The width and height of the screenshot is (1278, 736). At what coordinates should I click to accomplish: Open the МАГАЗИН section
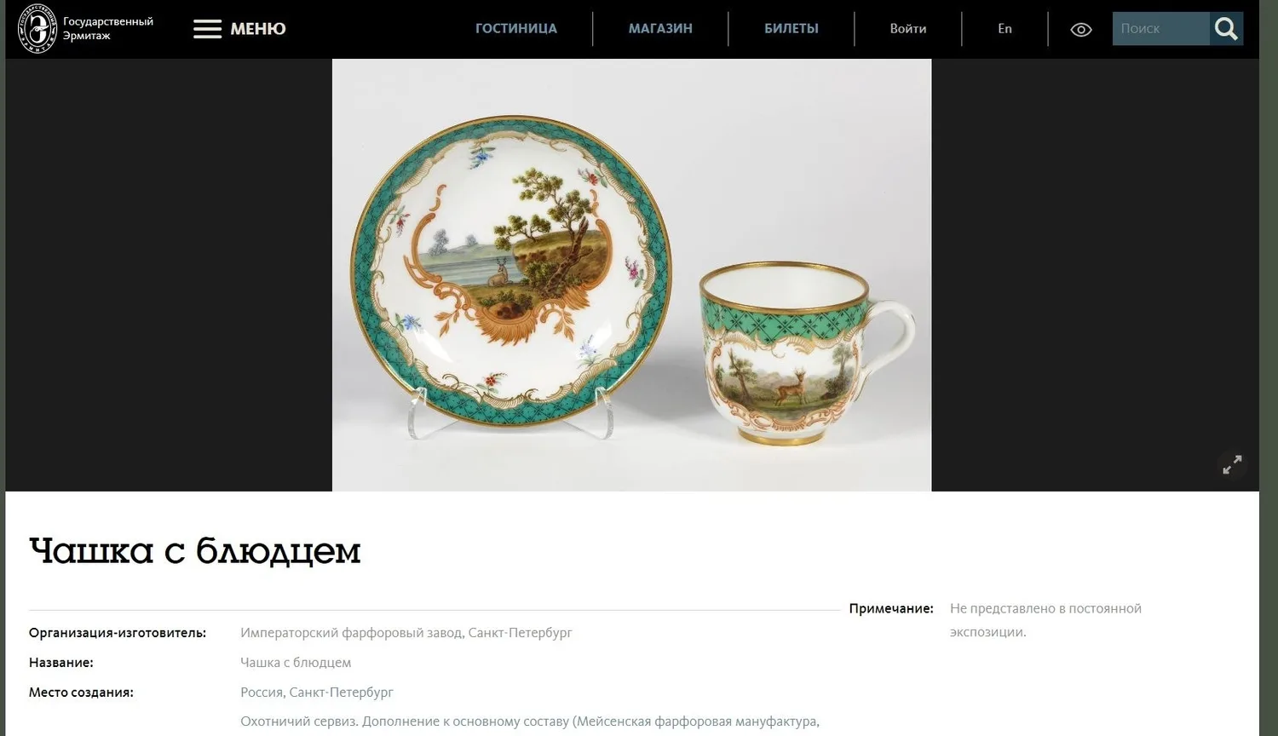(x=660, y=29)
